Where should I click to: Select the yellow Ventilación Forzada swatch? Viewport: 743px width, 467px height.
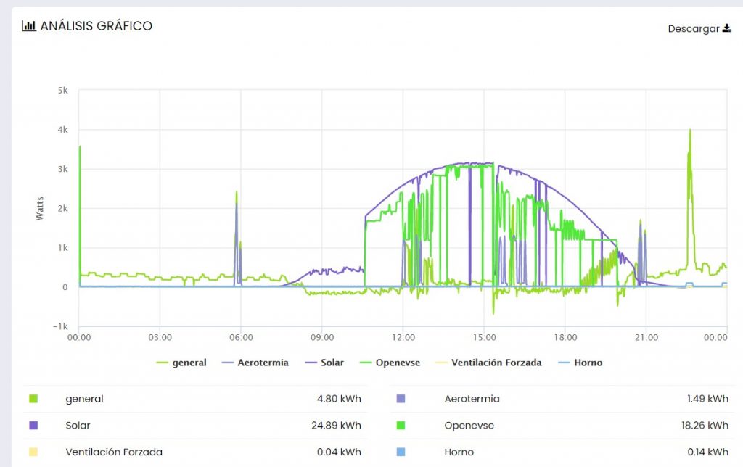[x=33, y=452]
